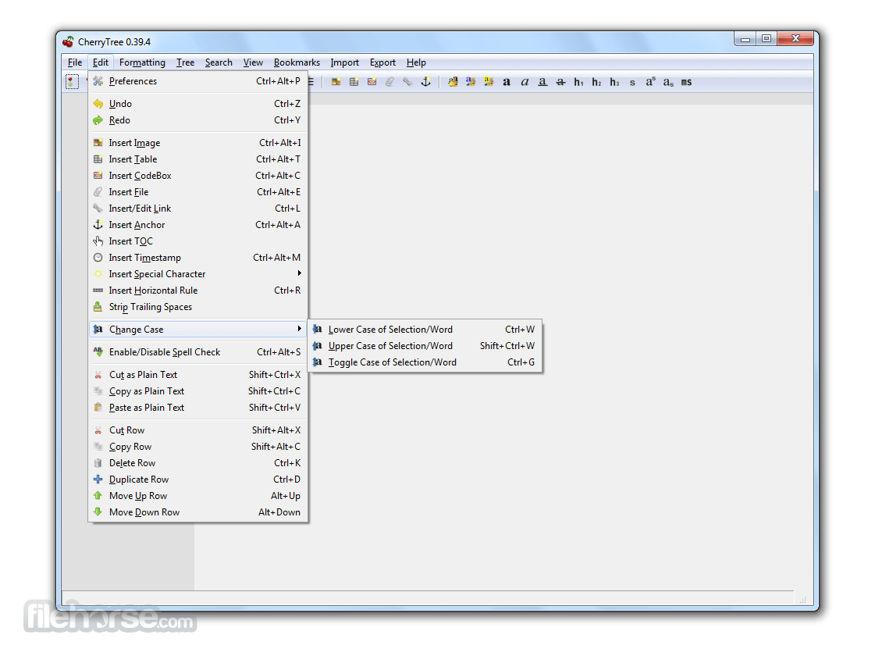Click the text background color toolbar icon
Image resolution: width=875 pixels, height=656 pixels.
[489, 82]
